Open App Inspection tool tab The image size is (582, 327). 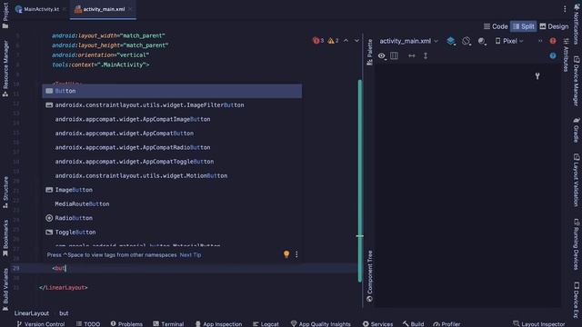(218, 323)
